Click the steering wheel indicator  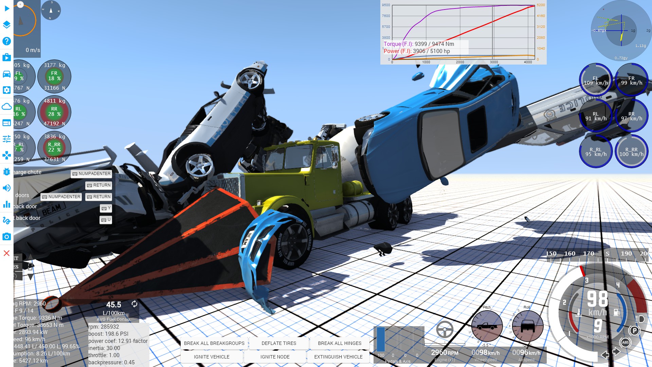[445, 329]
